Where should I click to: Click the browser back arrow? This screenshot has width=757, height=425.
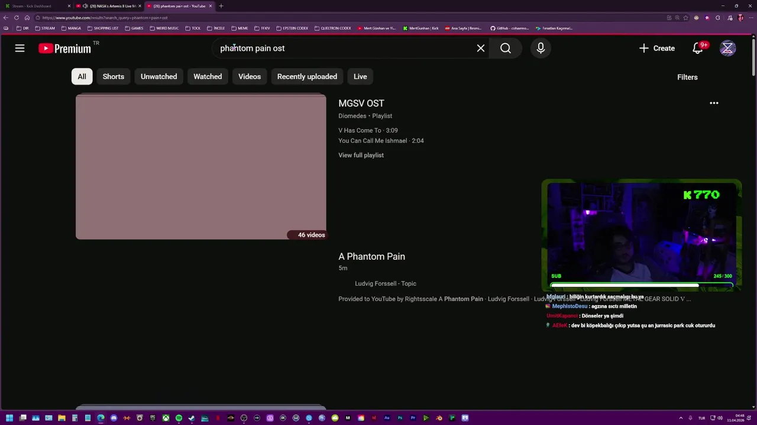pyautogui.click(x=6, y=18)
